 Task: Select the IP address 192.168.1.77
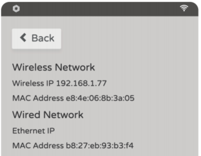81,83
